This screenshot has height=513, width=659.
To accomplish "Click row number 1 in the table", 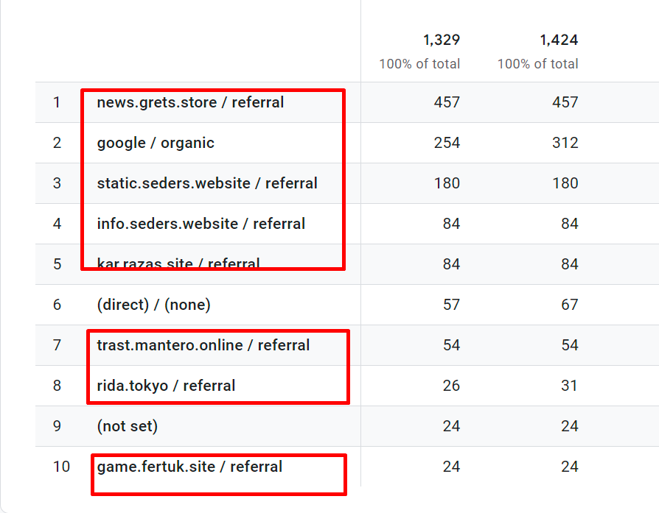I will (57, 102).
